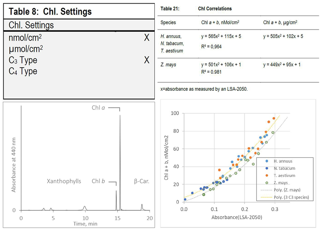Click the Xanthophylls label in chromatogram

[65, 181]
